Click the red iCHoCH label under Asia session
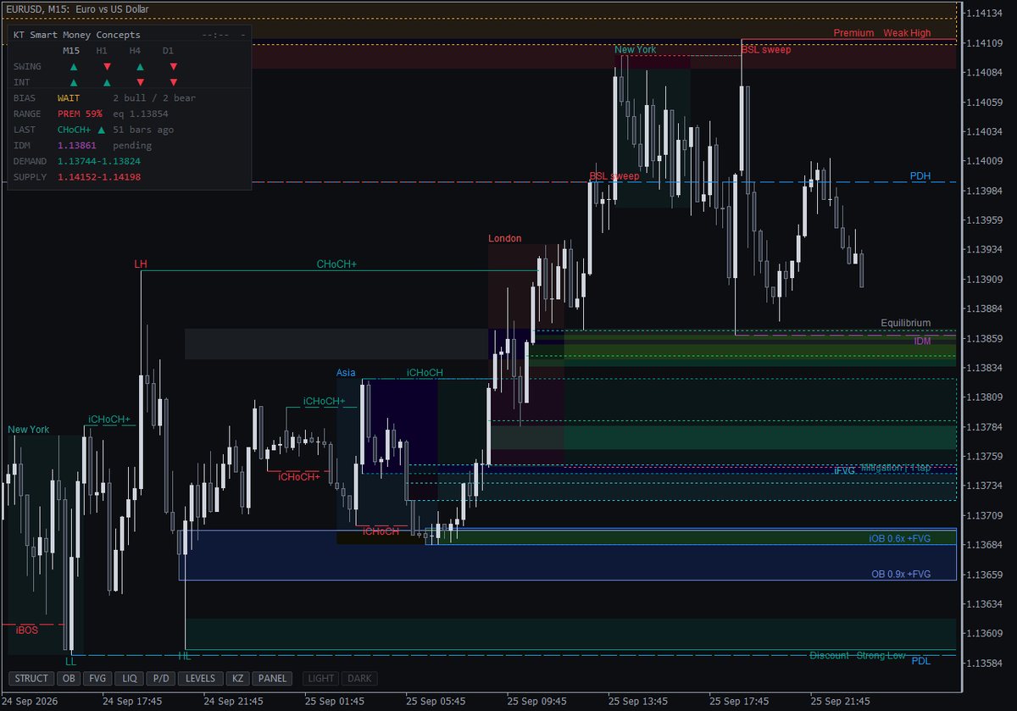The width and height of the screenshot is (1017, 711). (x=381, y=531)
